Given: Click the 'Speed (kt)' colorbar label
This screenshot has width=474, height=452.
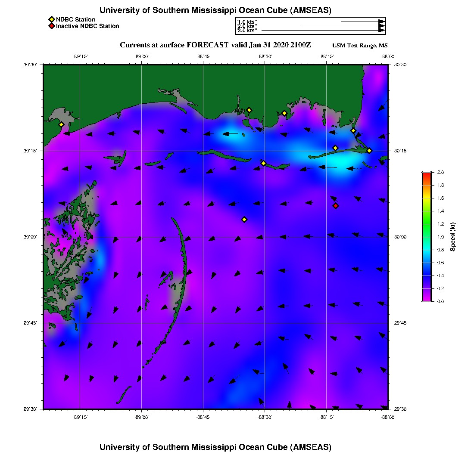Looking at the screenshot, I should (452, 237).
